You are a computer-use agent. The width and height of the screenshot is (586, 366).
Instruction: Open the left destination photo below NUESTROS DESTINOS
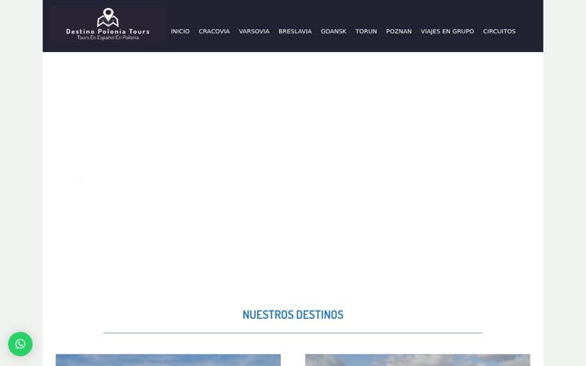168,360
